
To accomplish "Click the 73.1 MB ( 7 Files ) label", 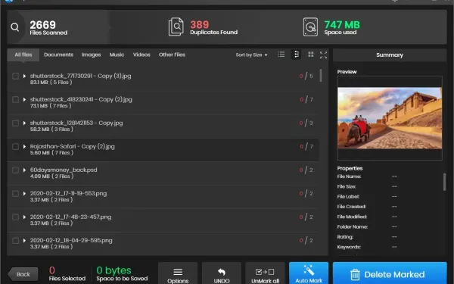I will click(x=51, y=106).
